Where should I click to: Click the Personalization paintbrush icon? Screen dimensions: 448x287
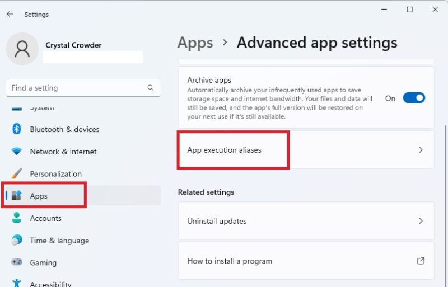pyautogui.click(x=16, y=173)
